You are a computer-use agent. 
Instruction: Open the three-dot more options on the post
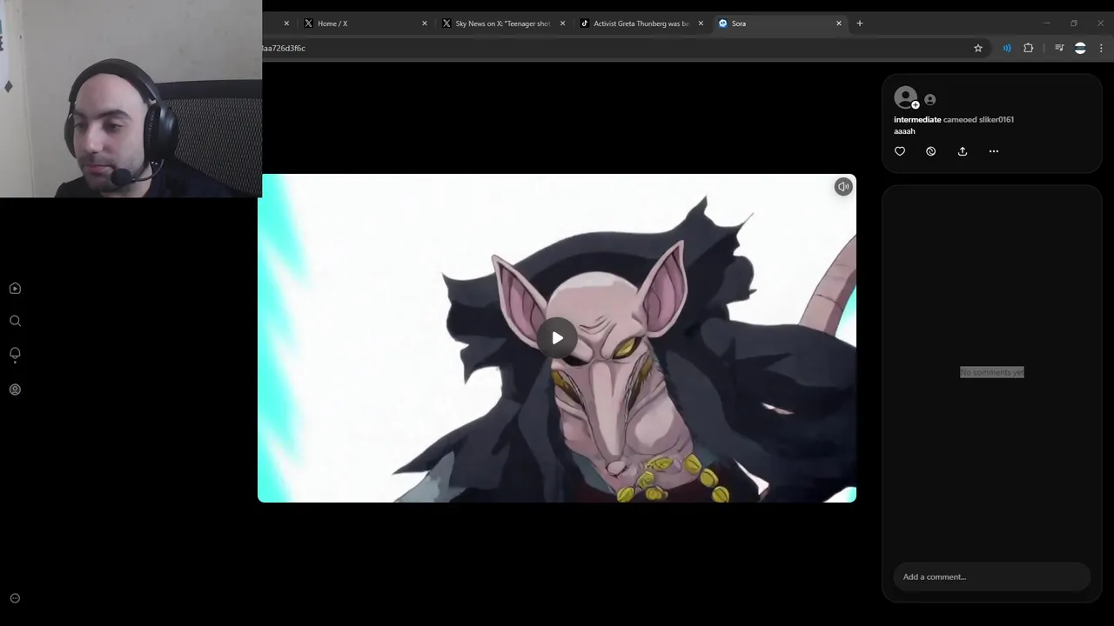994,151
